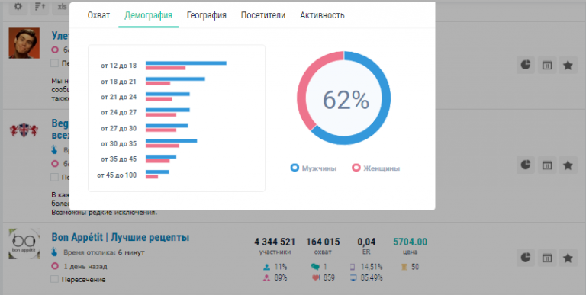Toggle Пересечение checkbox for Bon Appétit
Image resolution: width=586 pixels, height=295 pixels.
pyautogui.click(x=55, y=279)
